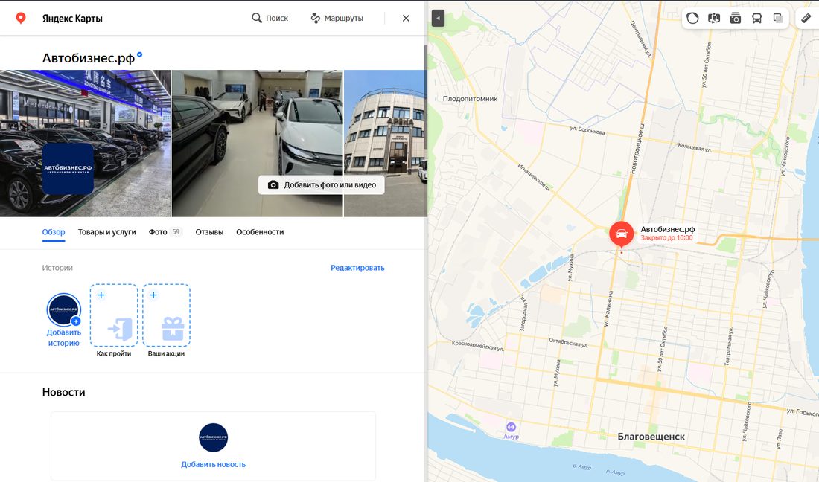This screenshot has height=482, width=819.
Task: Click the red car pin on the map
Action: [x=622, y=234]
